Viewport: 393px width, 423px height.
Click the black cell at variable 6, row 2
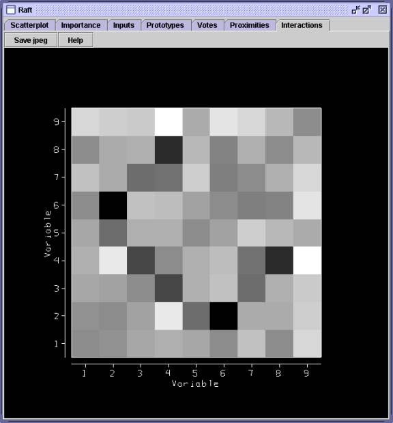point(224,316)
